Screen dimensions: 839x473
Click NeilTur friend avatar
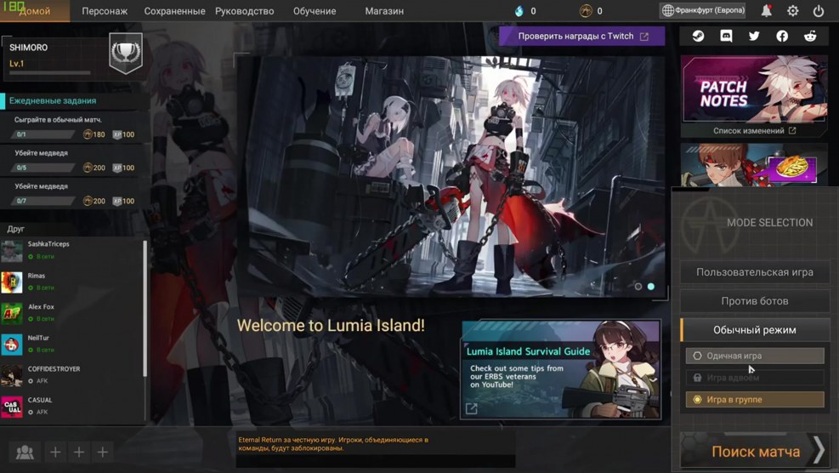(x=11, y=344)
